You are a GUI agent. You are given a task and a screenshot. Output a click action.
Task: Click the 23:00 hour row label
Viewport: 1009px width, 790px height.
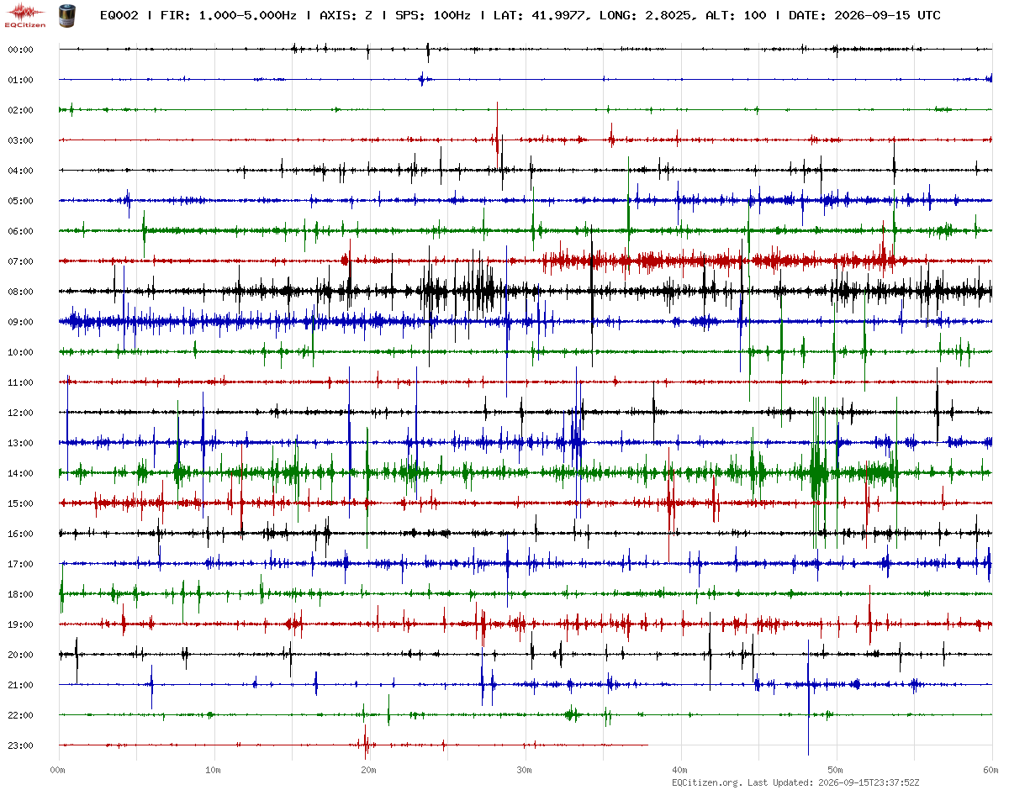pyautogui.click(x=20, y=745)
